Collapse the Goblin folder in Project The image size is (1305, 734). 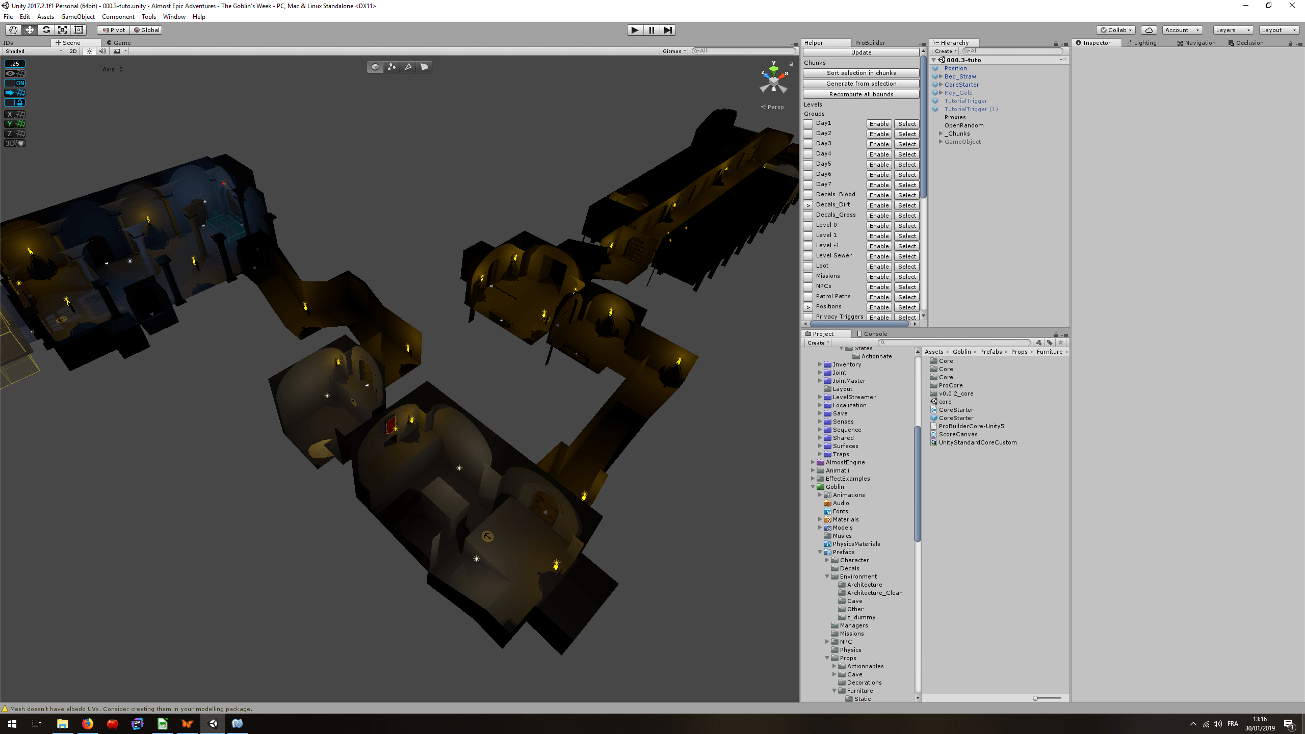click(x=813, y=487)
